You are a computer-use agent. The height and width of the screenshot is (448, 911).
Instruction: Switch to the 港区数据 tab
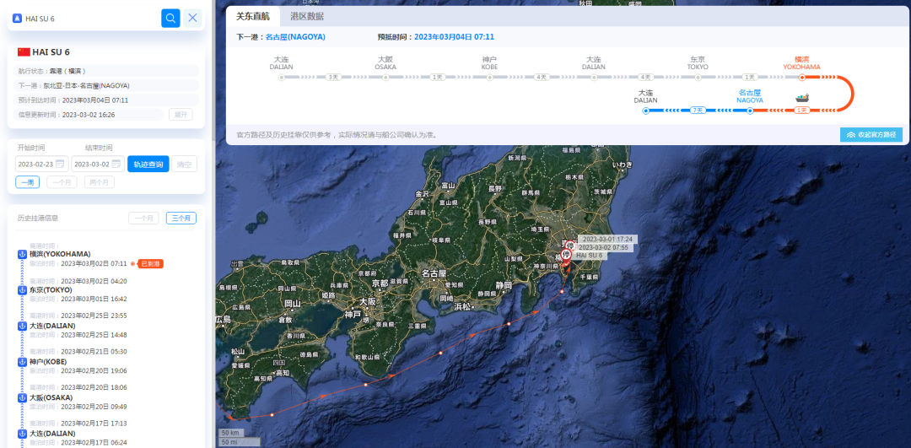[307, 16]
